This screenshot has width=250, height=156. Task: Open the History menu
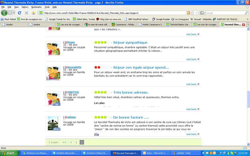tap(25, 7)
